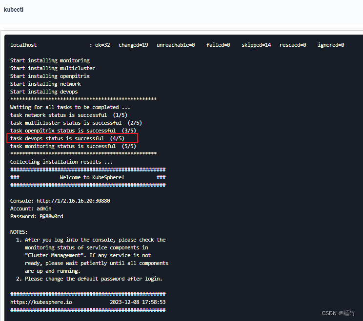The image size is (363, 321).
Task: Click 'changed=19' in the localhost summary
Action: 133,45
